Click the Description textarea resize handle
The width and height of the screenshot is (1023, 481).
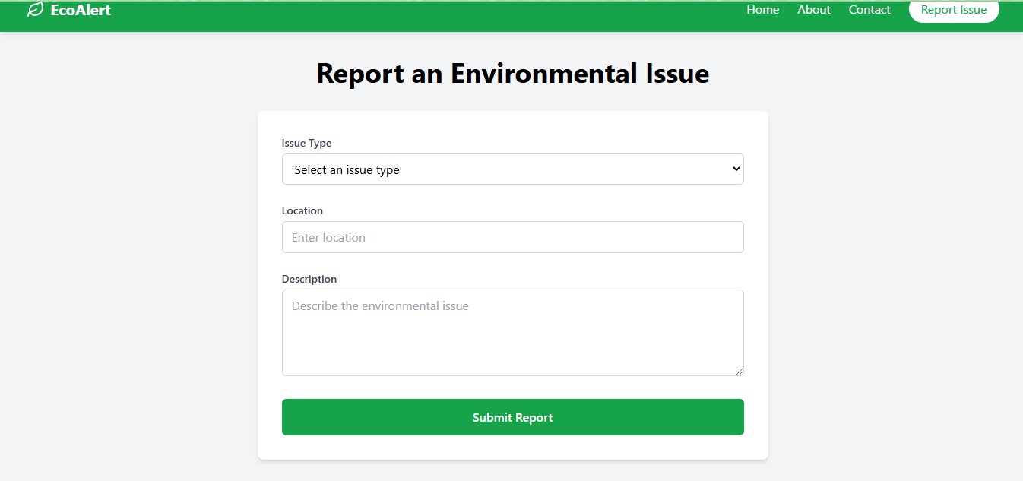(x=739, y=371)
